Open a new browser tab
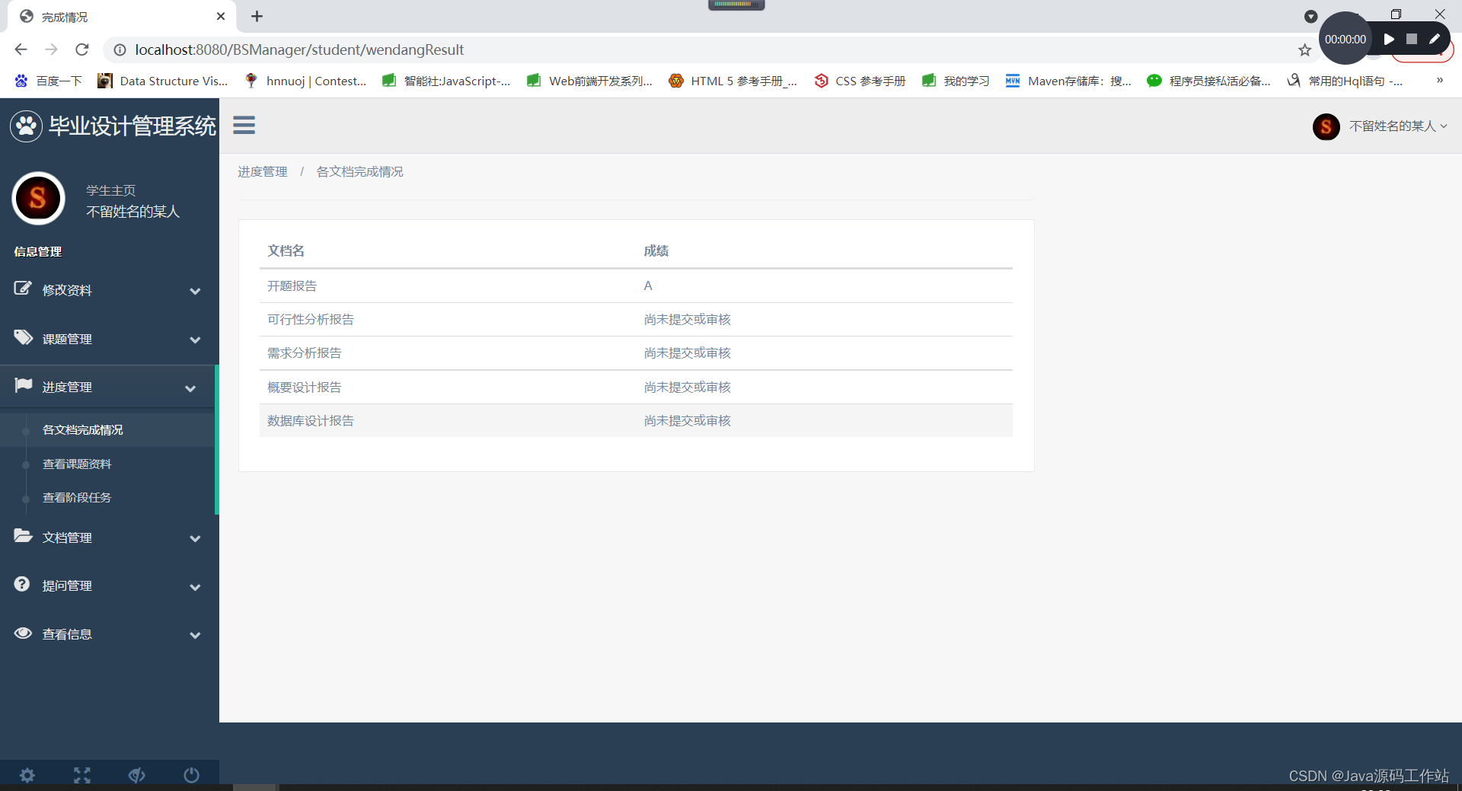1462x791 pixels. 257,16
